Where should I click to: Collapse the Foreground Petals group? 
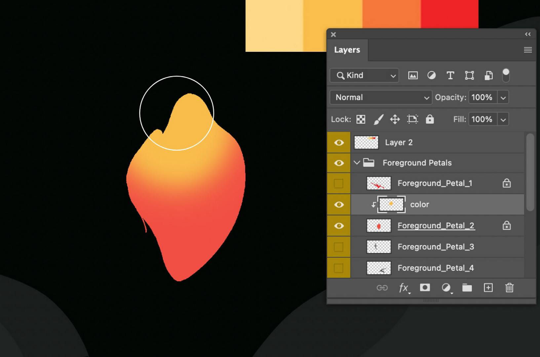(x=357, y=163)
